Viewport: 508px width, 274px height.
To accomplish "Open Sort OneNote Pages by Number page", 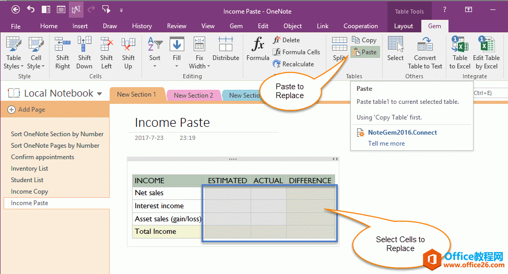I will [x=55, y=146].
